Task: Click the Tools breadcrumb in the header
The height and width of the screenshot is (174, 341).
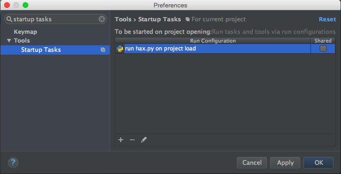Action: click(x=123, y=19)
